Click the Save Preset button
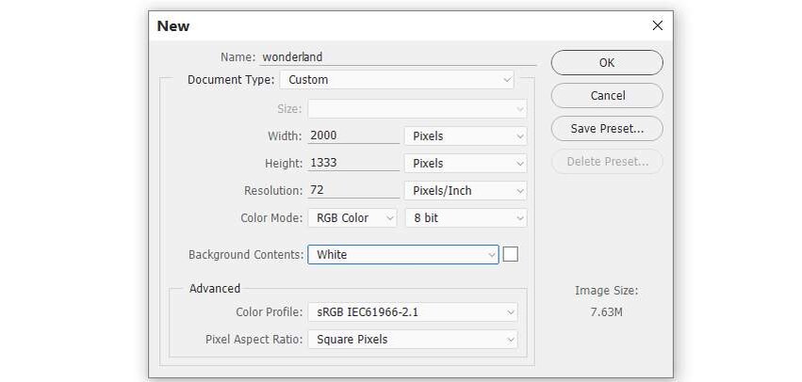The width and height of the screenshot is (802, 382). pyautogui.click(x=607, y=128)
